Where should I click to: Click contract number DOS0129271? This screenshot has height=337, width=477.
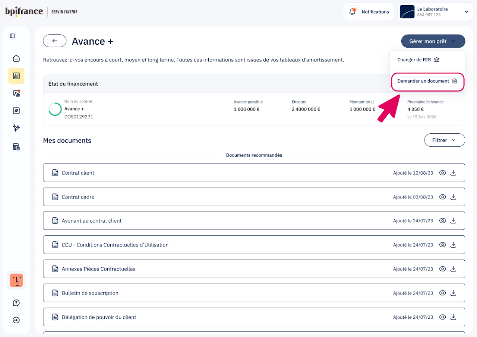tap(79, 117)
